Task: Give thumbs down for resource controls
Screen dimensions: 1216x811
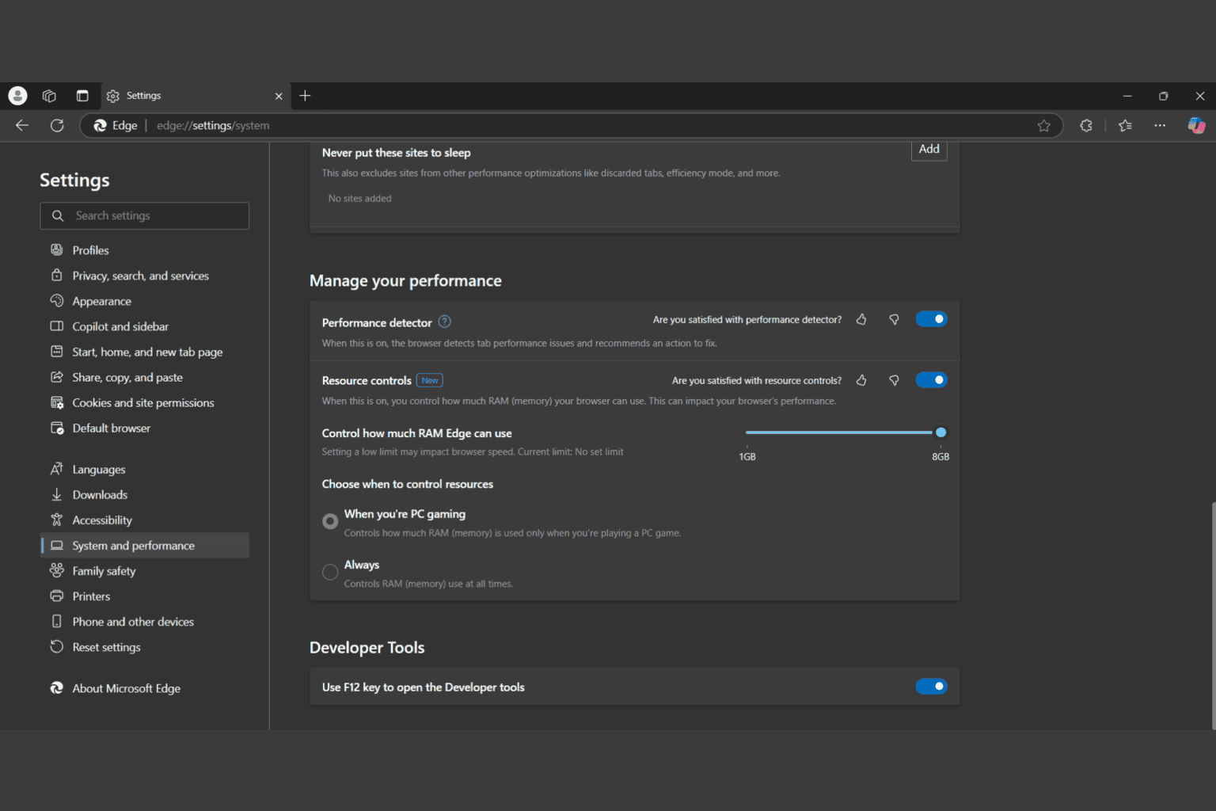Action: click(x=894, y=380)
